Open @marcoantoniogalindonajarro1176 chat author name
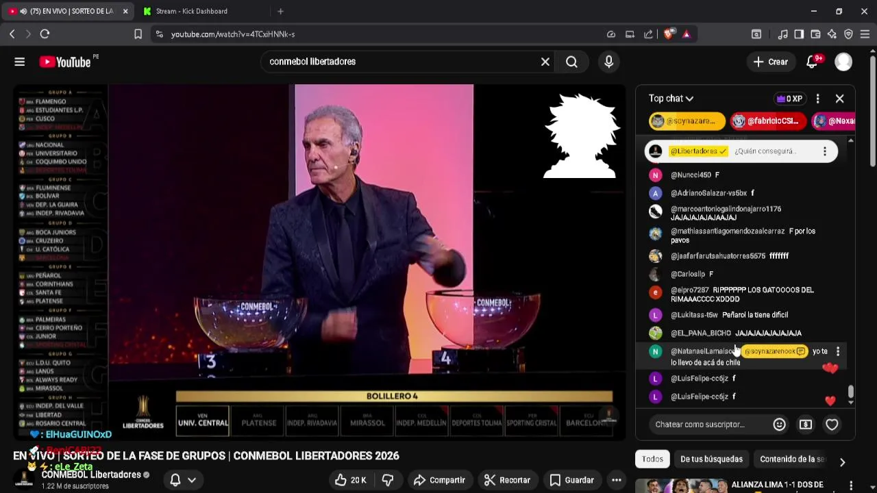Image resolution: width=877 pixels, height=493 pixels. click(726, 209)
